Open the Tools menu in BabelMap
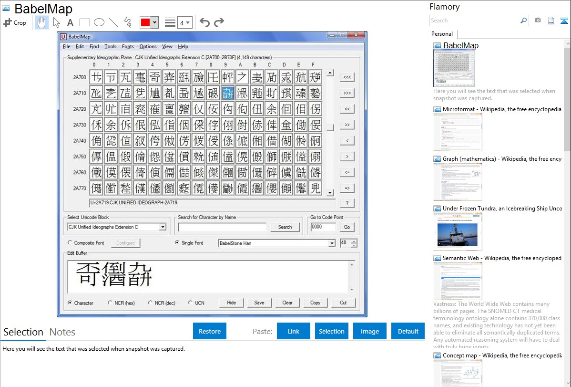 [x=111, y=47]
